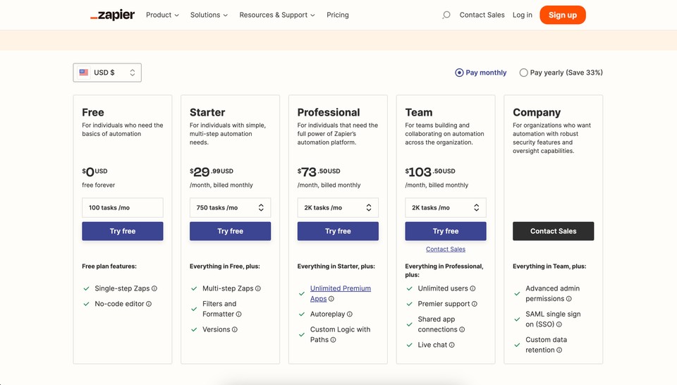Image resolution: width=677 pixels, height=385 pixels.
Task: Info icon next to No-code editor
Action: click(x=149, y=304)
